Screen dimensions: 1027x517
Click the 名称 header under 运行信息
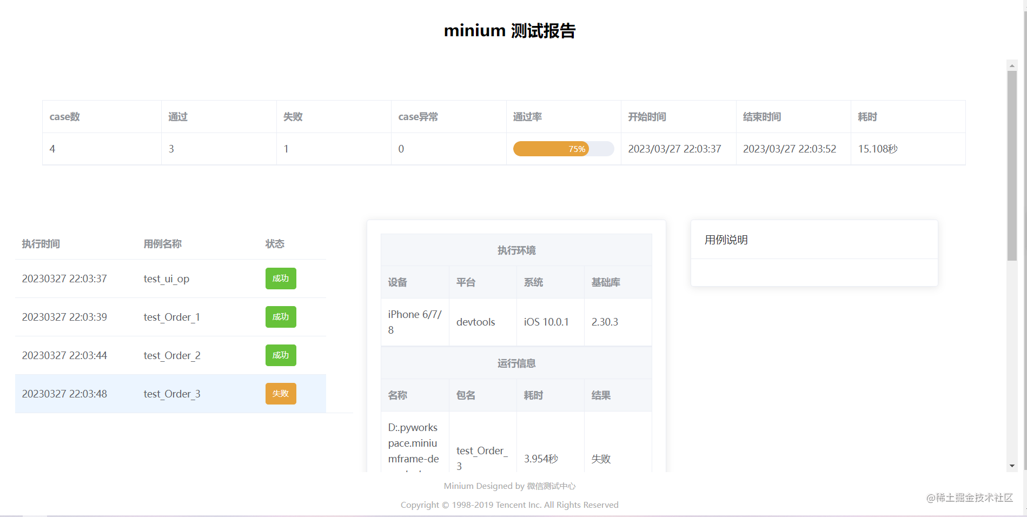click(x=397, y=395)
